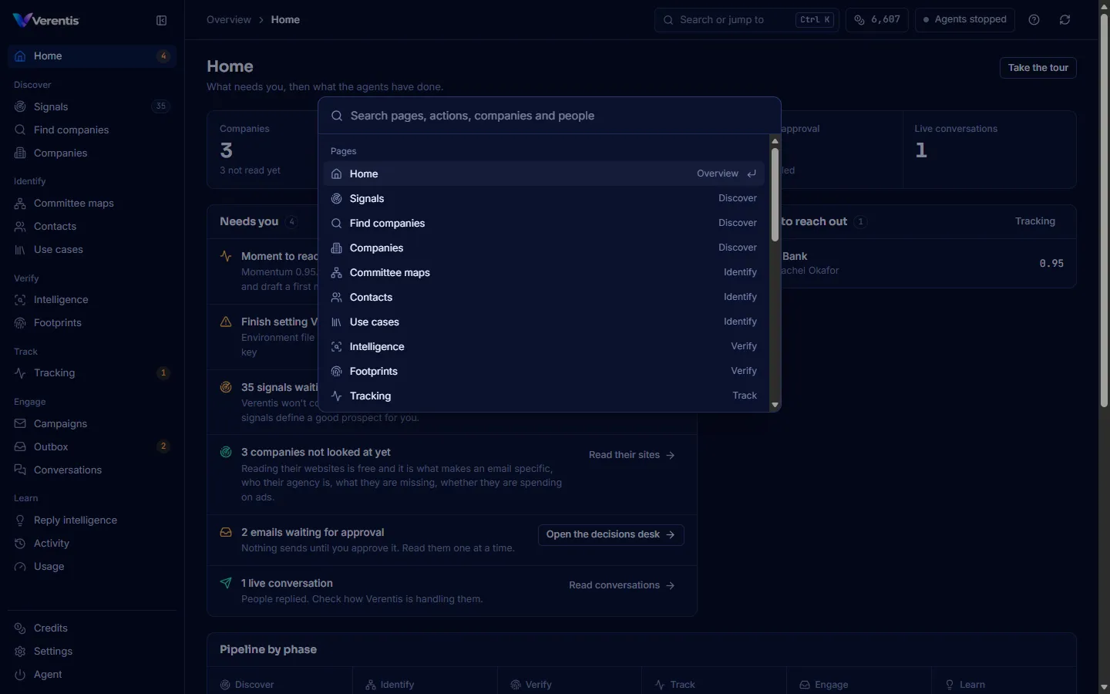Collapse the sidebar with the panel icon

click(x=161, y=21)
